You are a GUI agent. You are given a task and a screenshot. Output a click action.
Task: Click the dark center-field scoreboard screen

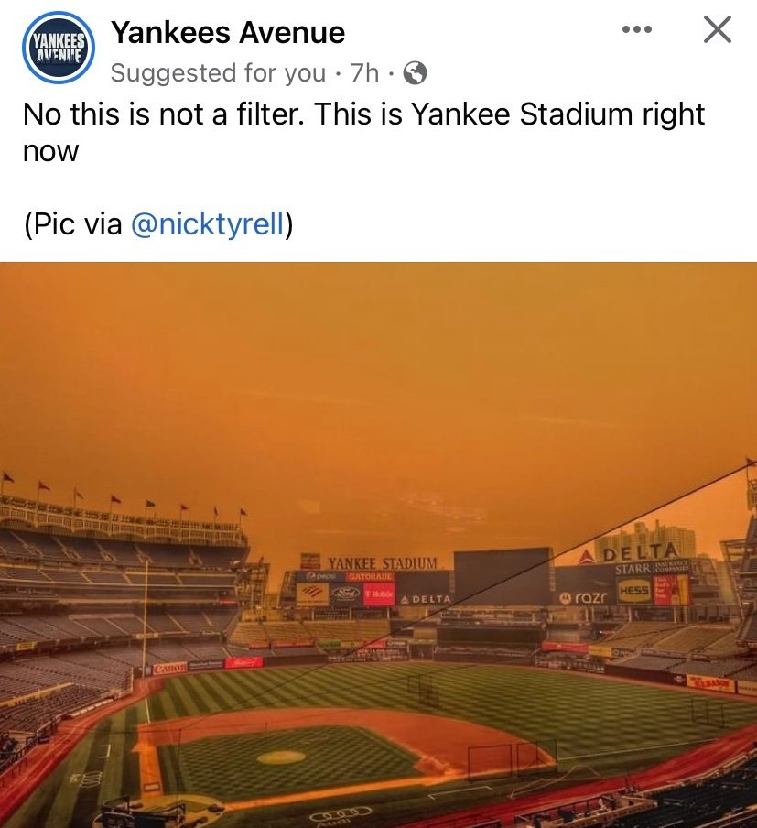pyautogui.click(x=503, y=575)
